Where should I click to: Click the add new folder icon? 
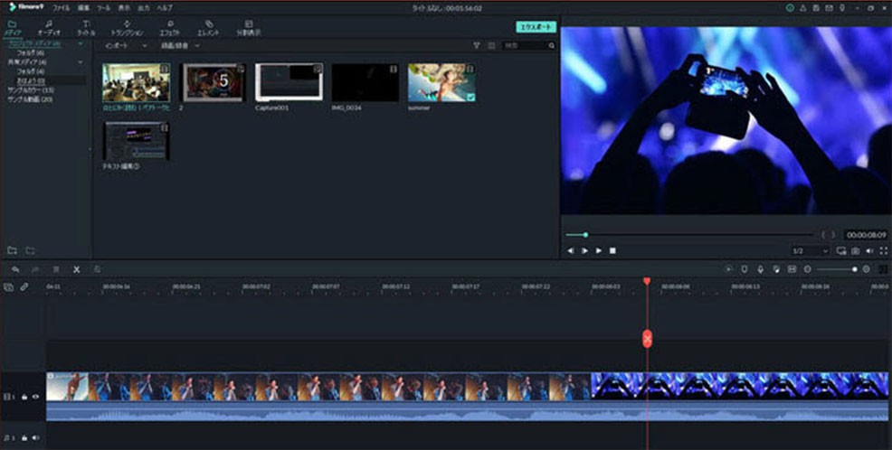coord(12,250)
